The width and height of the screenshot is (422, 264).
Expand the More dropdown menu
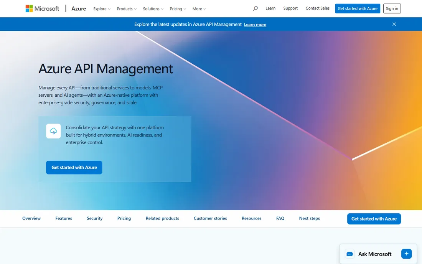point(199,9)
